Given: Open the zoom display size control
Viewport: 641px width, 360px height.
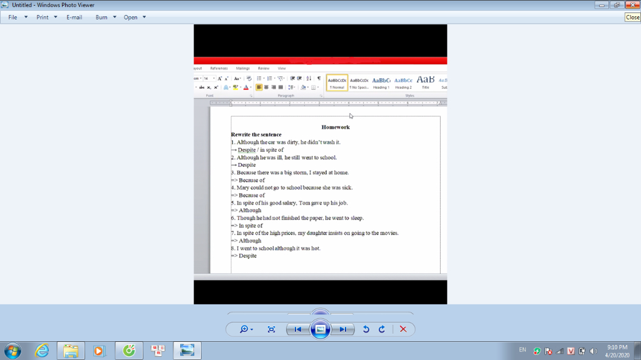Looking at the screenshot, I should tap(246, 329).
